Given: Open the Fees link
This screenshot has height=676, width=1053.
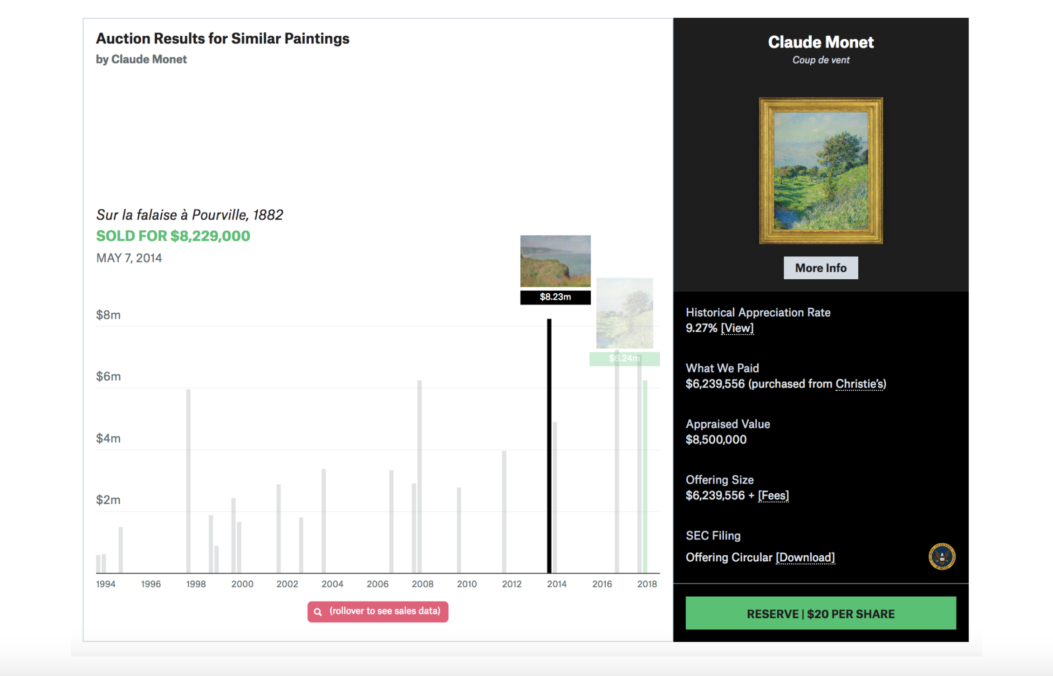Looking at the screenshot, I should (773, 495).
